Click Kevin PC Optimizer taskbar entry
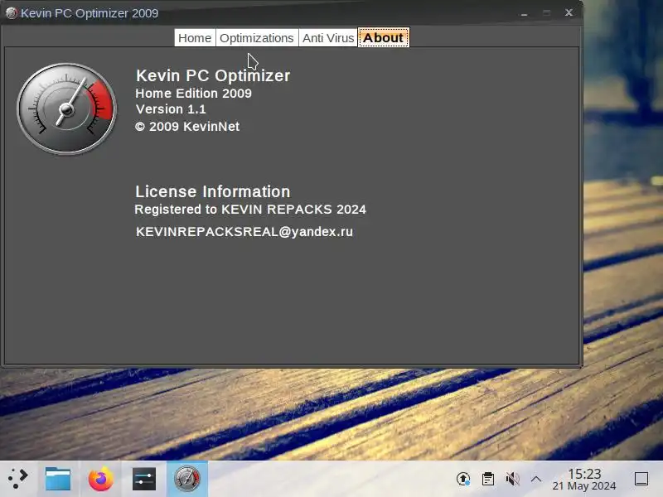This screenshot has height=497, width=663. [187, 479]
